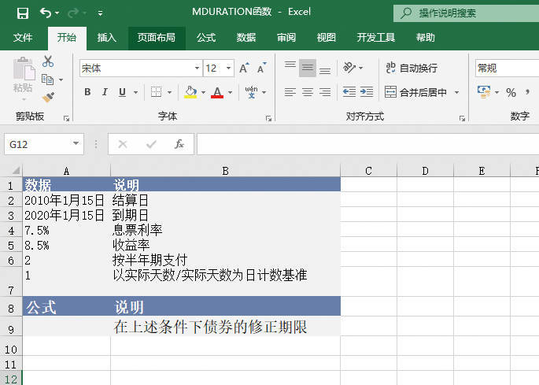
Task: Toggle Italic formatting
Action: coord(105,92)
